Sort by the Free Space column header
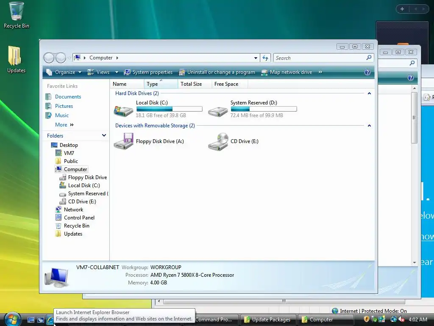434x326 pixels. point(230,84)
